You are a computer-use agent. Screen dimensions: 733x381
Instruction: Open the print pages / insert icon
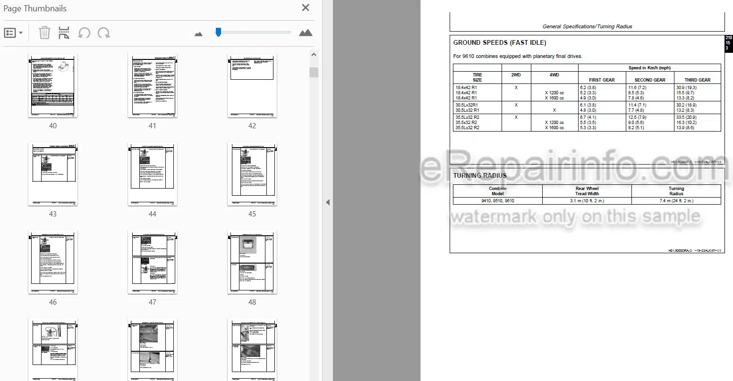pyautogui.click(x=64, y=33)
